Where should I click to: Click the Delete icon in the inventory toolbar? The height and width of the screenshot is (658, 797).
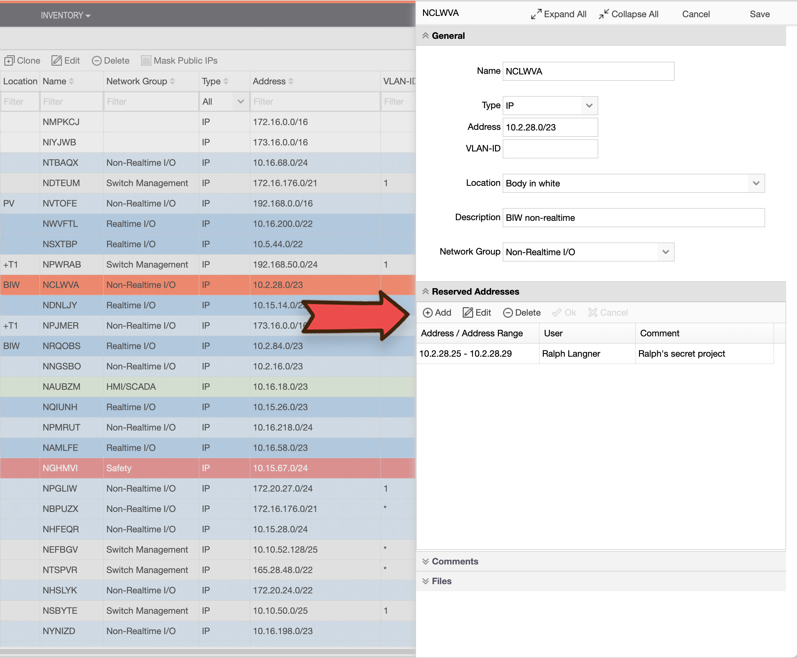point(97,60)
